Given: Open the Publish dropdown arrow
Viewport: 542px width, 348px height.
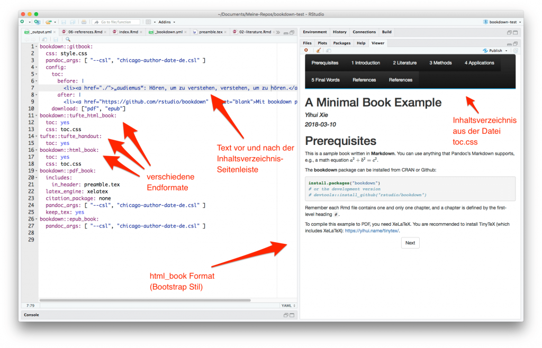Looking at the screenshot, I should [x=507, y=51].
